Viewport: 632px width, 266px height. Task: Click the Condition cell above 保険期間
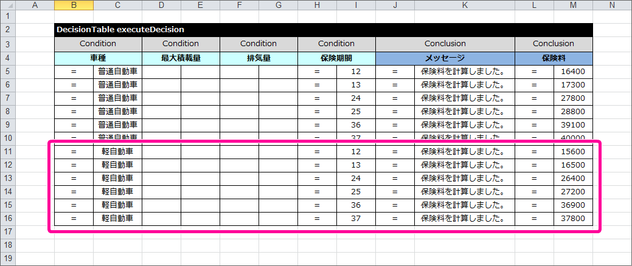point(336,44)
